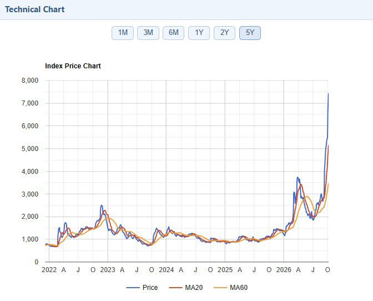Click the 0 y-axis label
Viewport: 373px width, 301px height.
(x=36, y=262)
